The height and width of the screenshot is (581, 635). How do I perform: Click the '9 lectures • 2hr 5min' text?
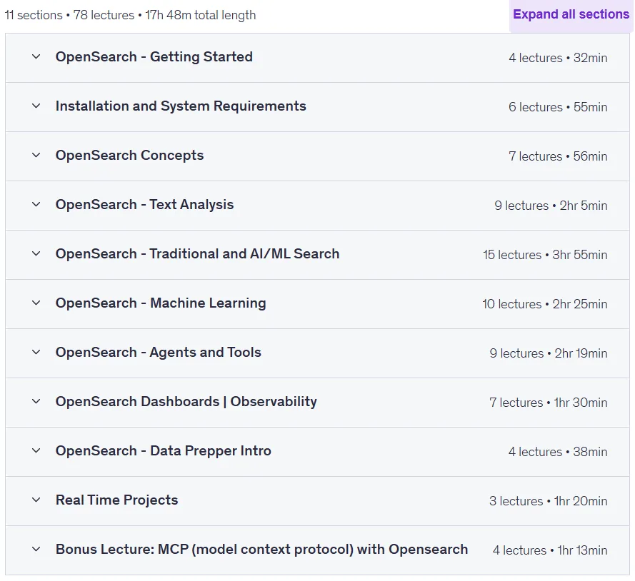(x=551, y=206)
